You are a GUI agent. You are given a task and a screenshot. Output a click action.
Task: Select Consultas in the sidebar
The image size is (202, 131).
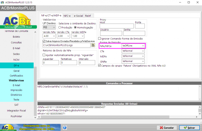[x=16, y=42]
